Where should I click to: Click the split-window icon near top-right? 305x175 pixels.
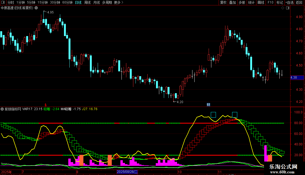(x=288, y=8)
